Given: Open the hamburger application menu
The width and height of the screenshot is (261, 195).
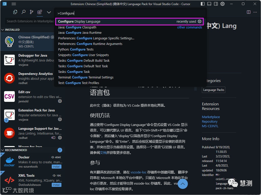Looking at the screenshot, I should pyautogui.click(x=14, y=4).
